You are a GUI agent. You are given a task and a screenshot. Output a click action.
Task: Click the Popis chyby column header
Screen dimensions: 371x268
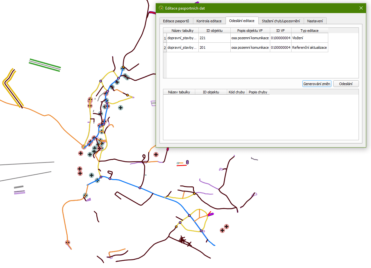[258, 92]
